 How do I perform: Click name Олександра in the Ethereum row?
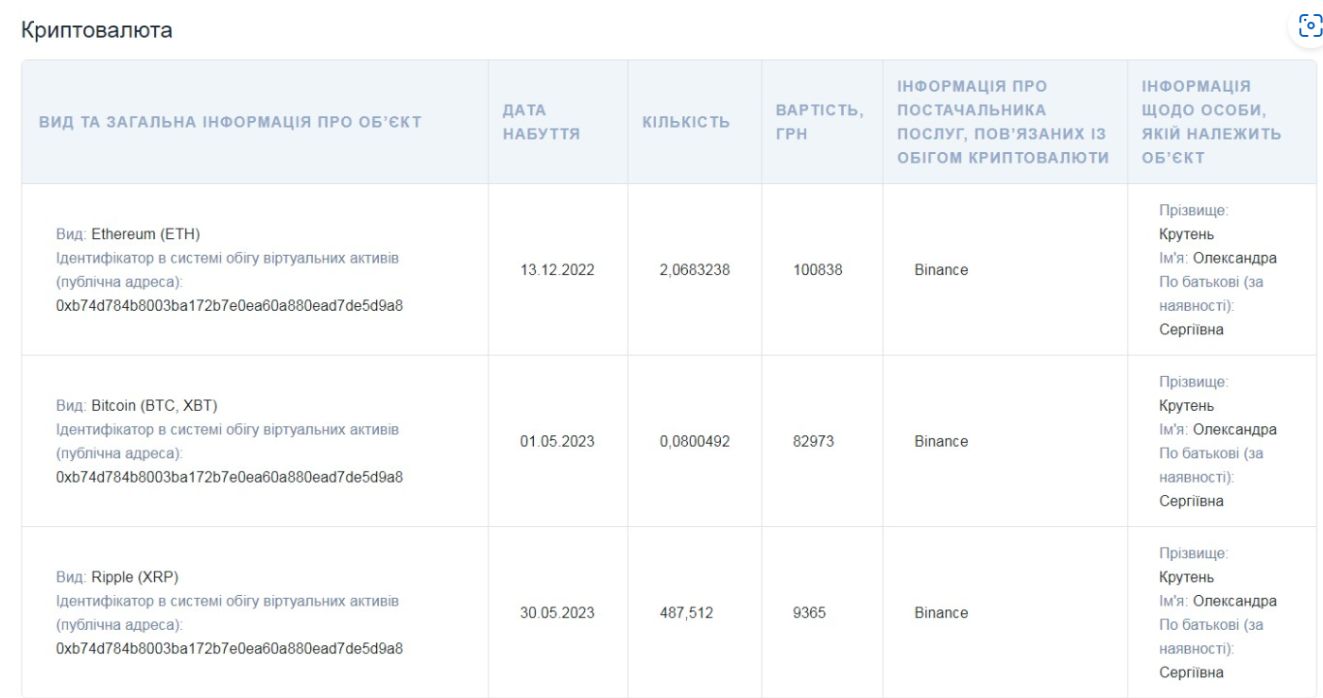coord(1235,258)
